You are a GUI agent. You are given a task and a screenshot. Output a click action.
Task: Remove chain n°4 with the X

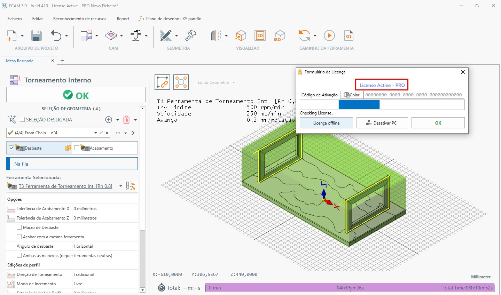pyautogui.click(x=107, y=133)
